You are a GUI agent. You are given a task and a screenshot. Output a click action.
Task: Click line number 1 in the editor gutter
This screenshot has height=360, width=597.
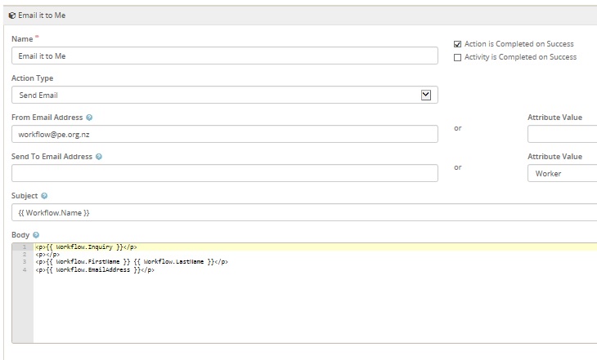pos(25,247)
